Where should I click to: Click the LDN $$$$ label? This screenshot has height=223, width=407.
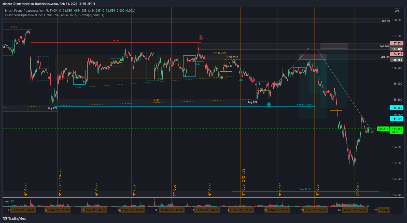[x=233, y=57]
